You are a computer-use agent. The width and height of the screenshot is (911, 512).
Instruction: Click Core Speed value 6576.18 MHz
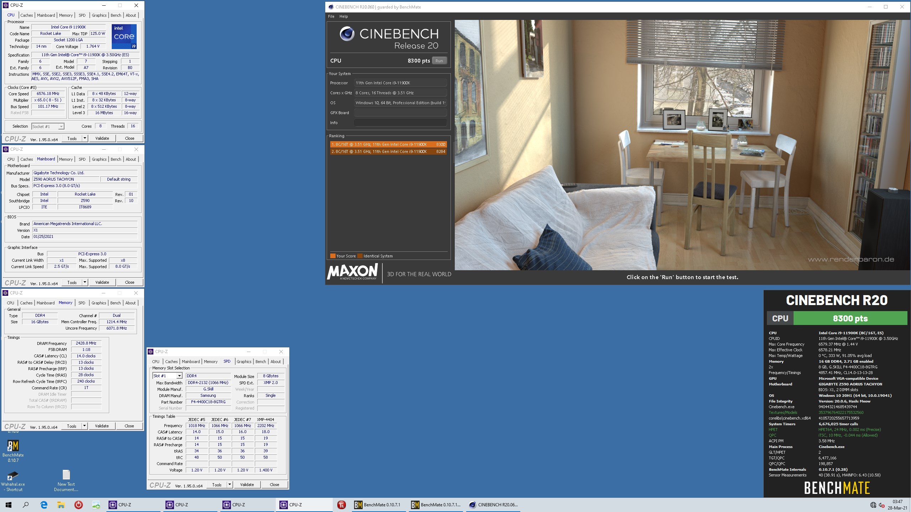tap(48, 94)
